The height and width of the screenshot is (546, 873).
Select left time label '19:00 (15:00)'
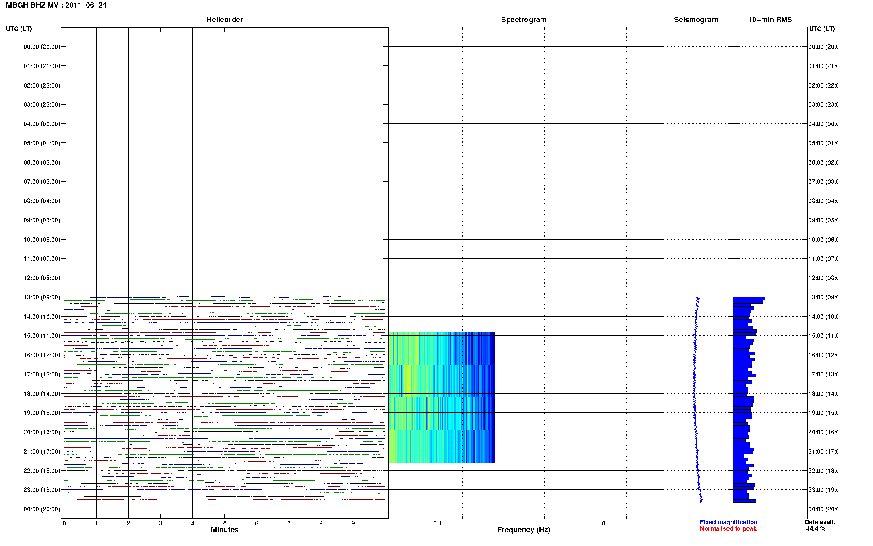click(42, 413)
